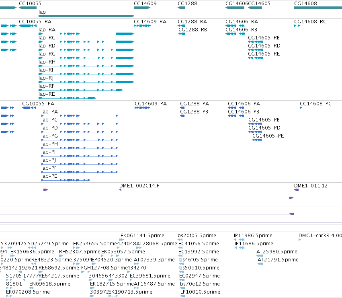Click transcript CG10055-RA
The image size is (342, 298).
pyautogui.click(x=28, y=26)
